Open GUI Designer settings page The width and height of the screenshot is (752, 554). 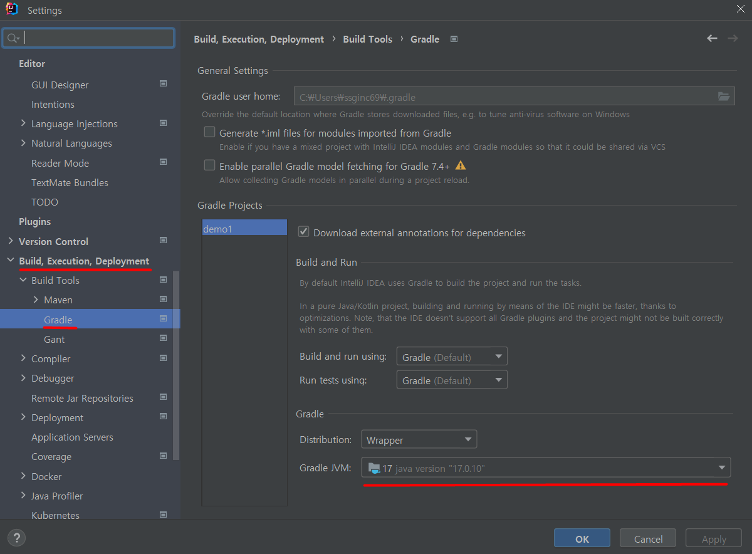(60, 85)
